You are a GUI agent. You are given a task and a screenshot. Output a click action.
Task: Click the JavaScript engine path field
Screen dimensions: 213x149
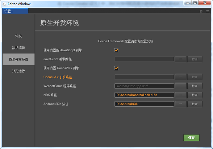(144, 59)
